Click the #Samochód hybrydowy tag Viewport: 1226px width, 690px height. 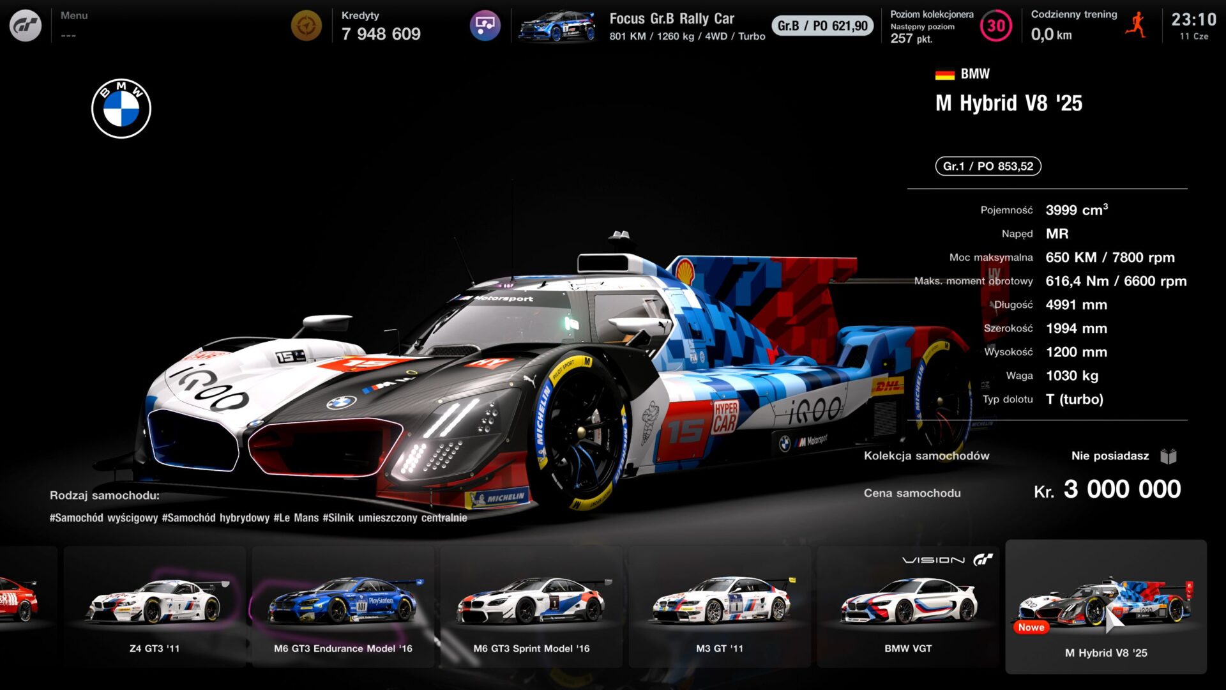[216, 517]
